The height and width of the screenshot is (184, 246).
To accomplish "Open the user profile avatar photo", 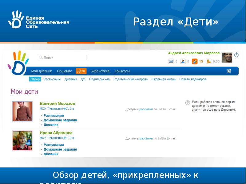I will coord(227,57).
